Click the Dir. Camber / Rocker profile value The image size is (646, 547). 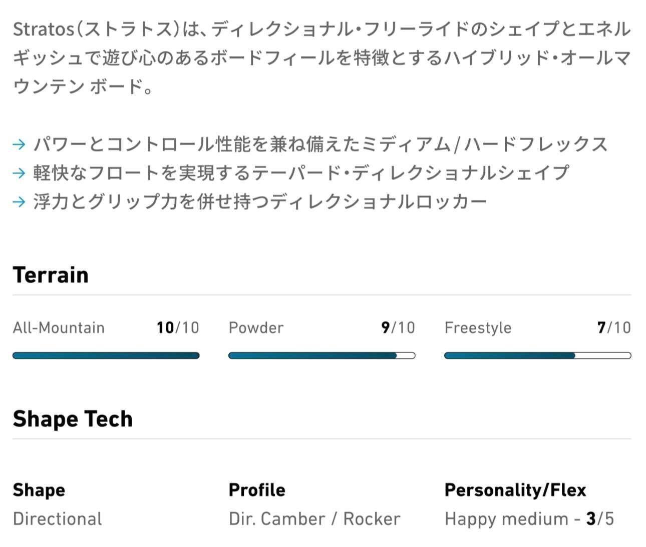[x=314, y=518]
